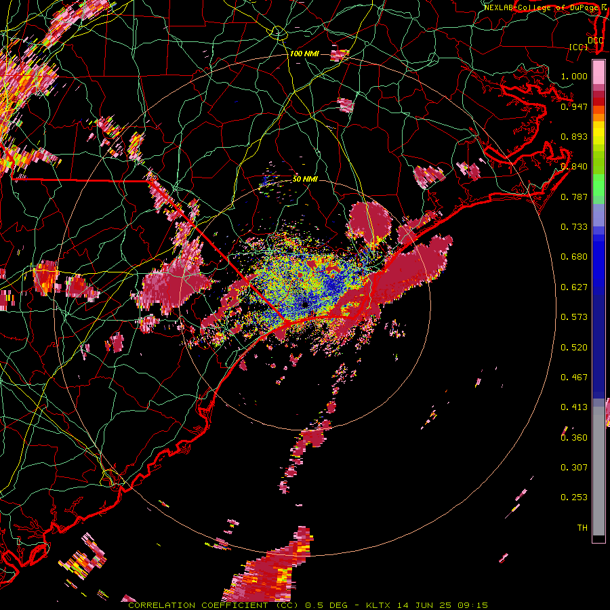Click the TH threshold label

click(582, 528)
